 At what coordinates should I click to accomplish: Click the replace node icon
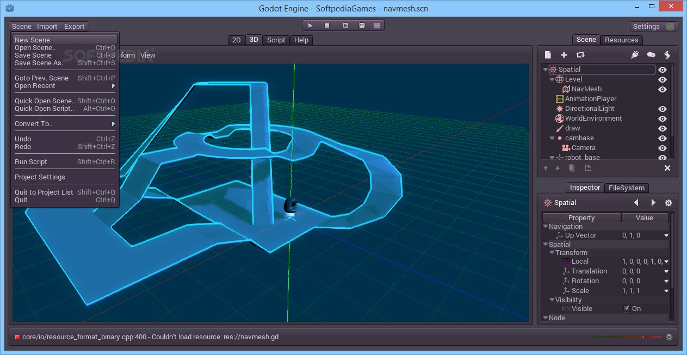pos(580,55)
